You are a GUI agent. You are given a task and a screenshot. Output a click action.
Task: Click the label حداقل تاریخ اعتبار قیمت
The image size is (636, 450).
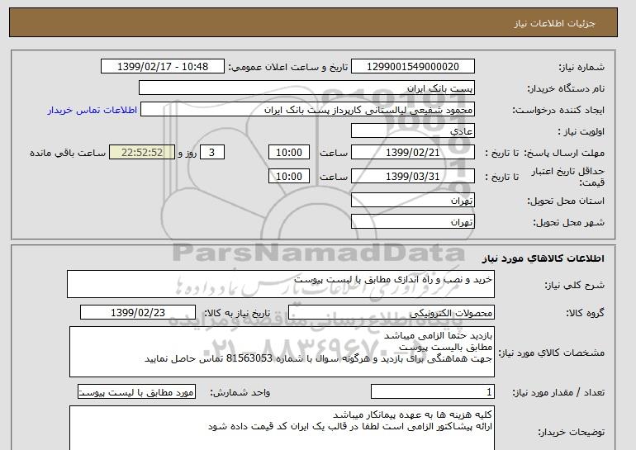(x=568, y=177)
